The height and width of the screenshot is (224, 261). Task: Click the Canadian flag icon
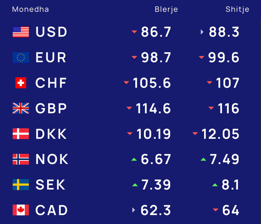pyautogui.click(x=21, y=210)
